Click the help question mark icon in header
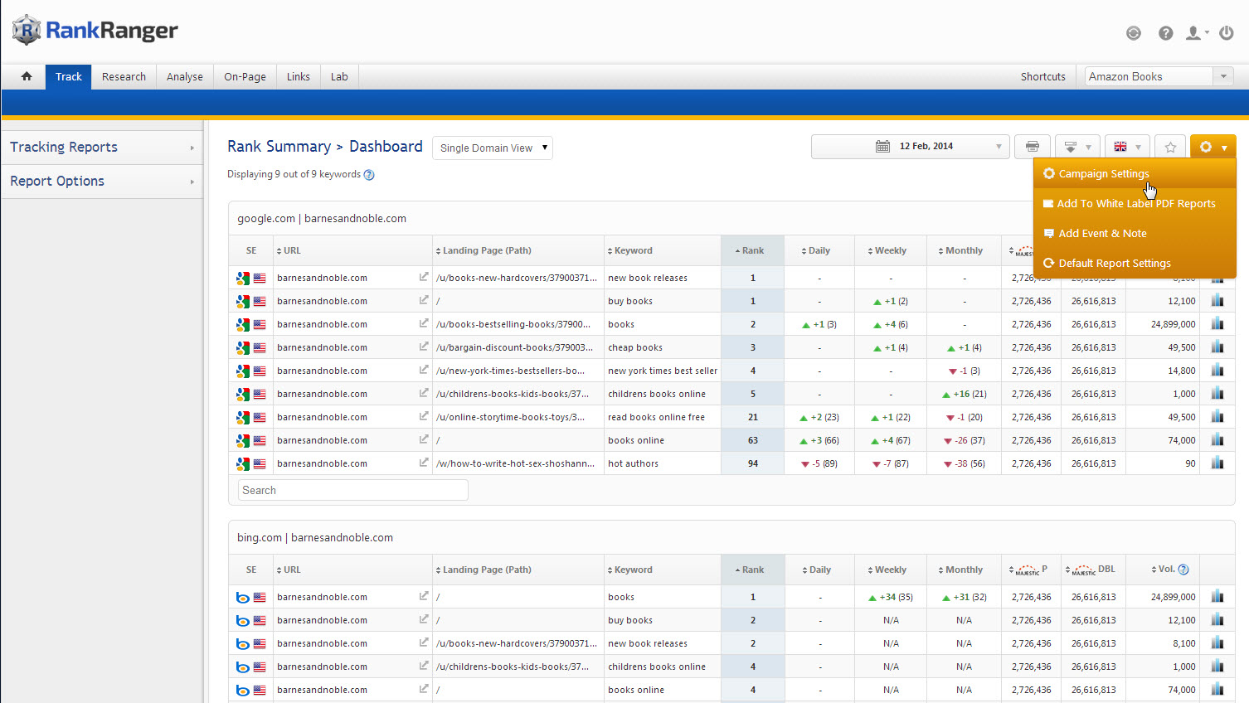Image resolution: width=1249 pixels, height=703 pixels. (1165, 33)
